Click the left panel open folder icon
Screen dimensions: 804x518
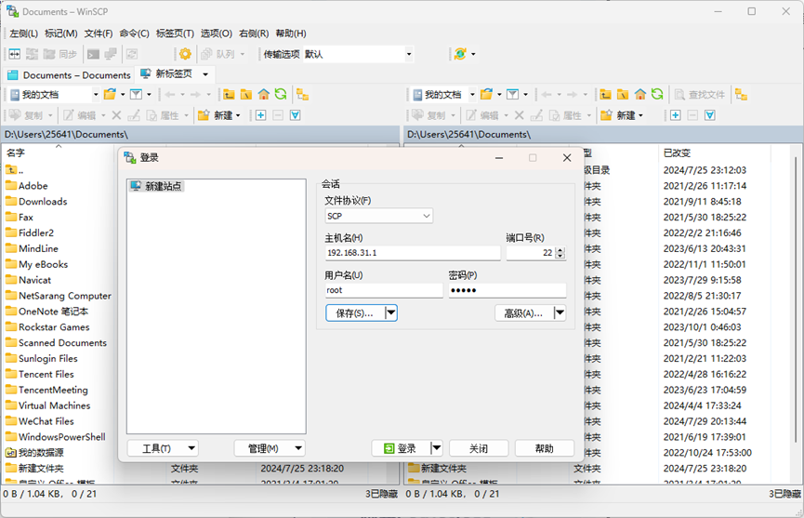point(110,94)
